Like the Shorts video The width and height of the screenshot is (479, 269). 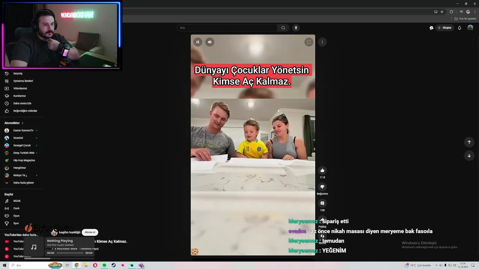pos(322,170)
